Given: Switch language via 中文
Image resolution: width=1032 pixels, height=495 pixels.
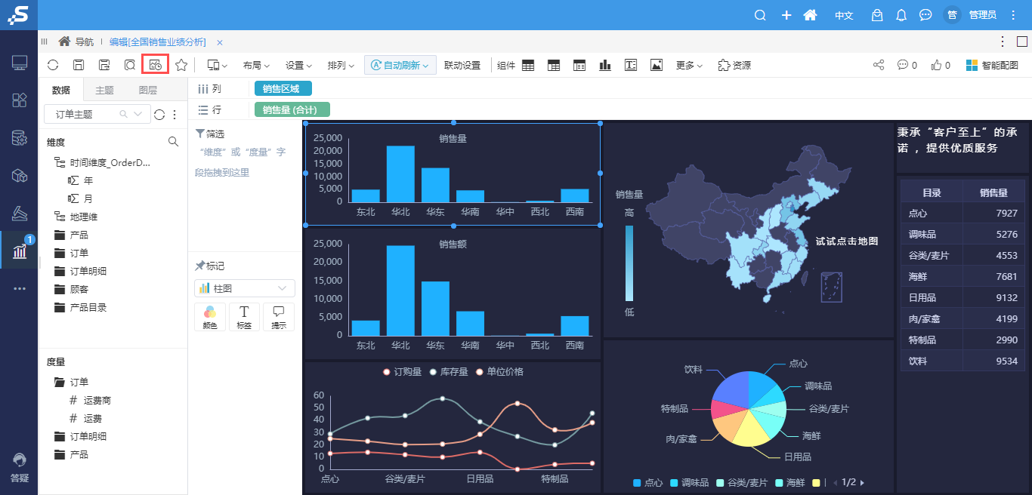Looking at the screenshot, I should click(x=844, y=15).
